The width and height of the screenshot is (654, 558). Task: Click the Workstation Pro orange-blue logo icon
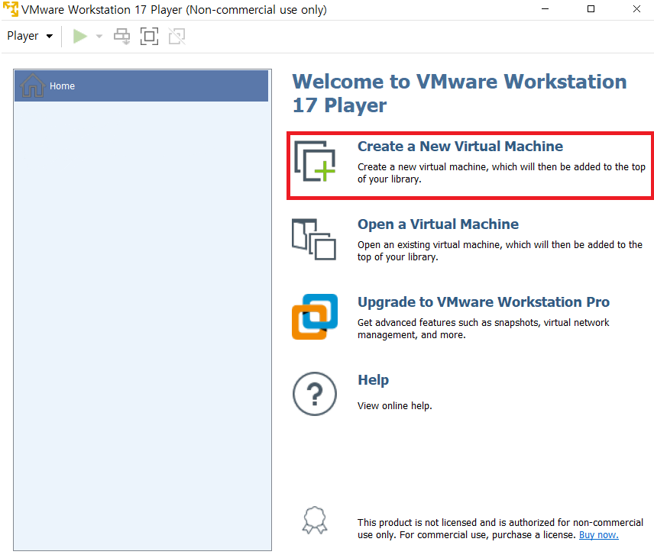pos(315,317)
